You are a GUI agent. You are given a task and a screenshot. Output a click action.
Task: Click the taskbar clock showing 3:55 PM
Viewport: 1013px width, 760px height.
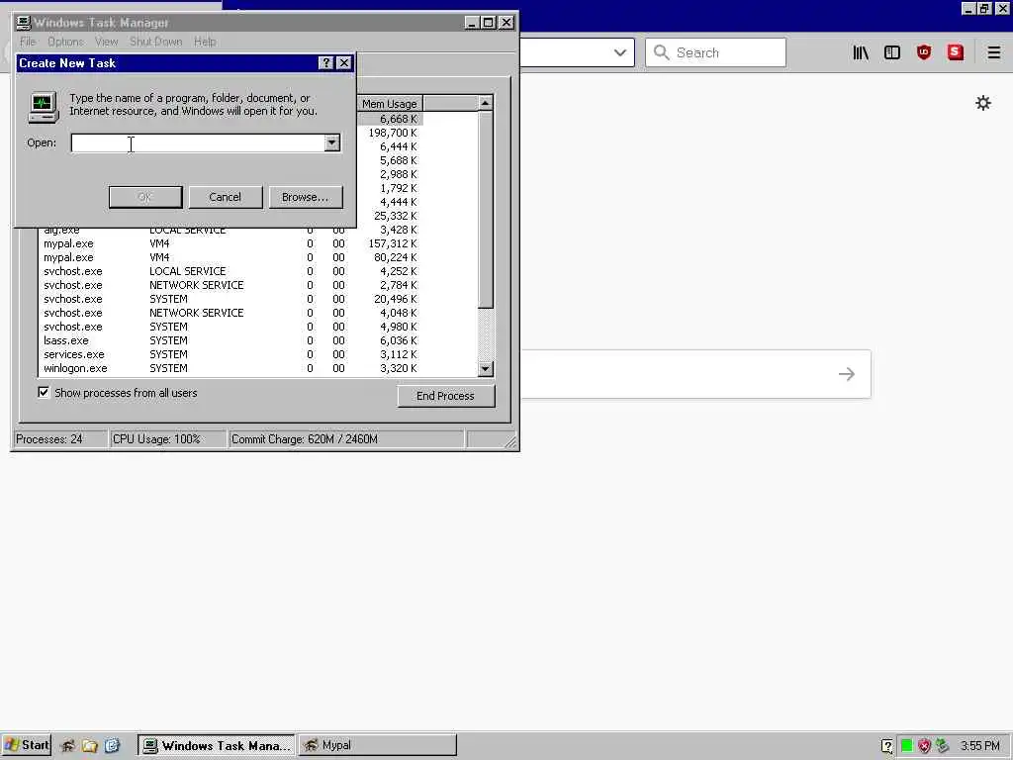979,746
